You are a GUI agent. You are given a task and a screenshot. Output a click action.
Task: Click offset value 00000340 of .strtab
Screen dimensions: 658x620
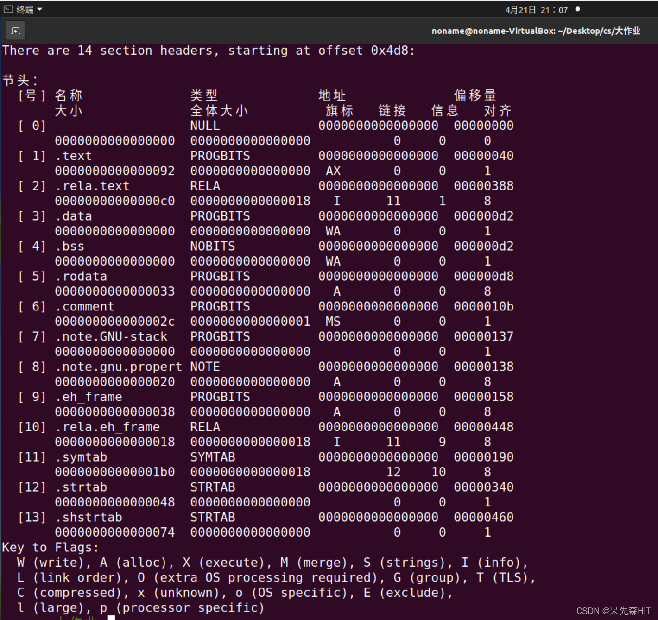[x=484, y=487]
